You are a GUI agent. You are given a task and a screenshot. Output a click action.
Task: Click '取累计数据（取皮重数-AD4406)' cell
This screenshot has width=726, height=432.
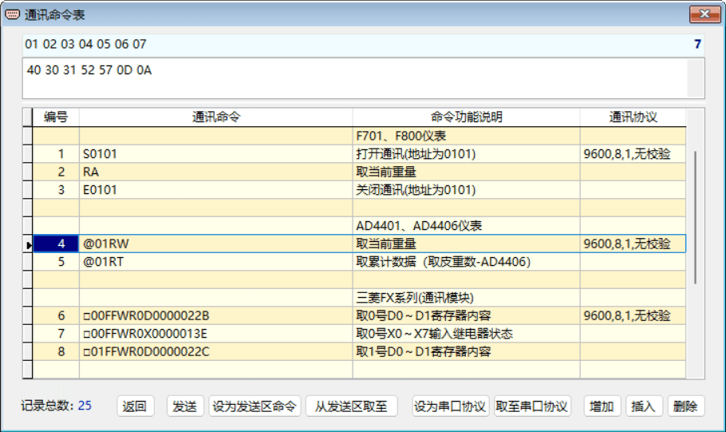tap(466, 262)
